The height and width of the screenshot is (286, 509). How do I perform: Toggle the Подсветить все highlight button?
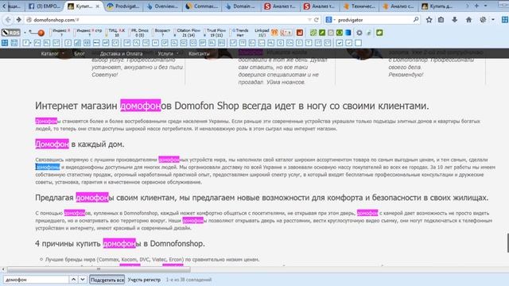click(107, 280)
